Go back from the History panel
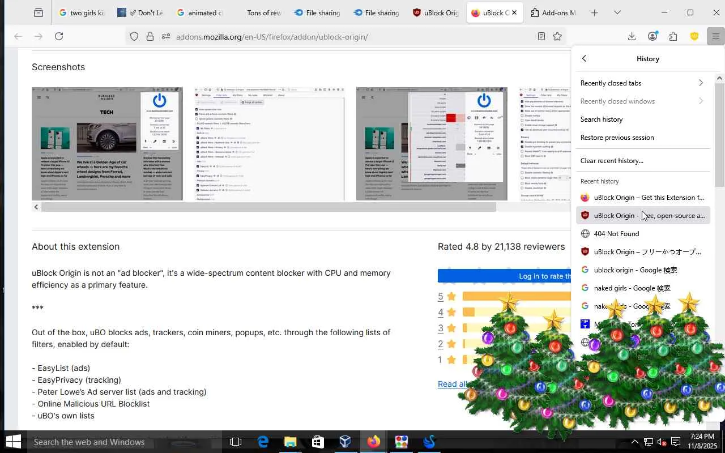The image size is (725, 453). click(585, 58)
